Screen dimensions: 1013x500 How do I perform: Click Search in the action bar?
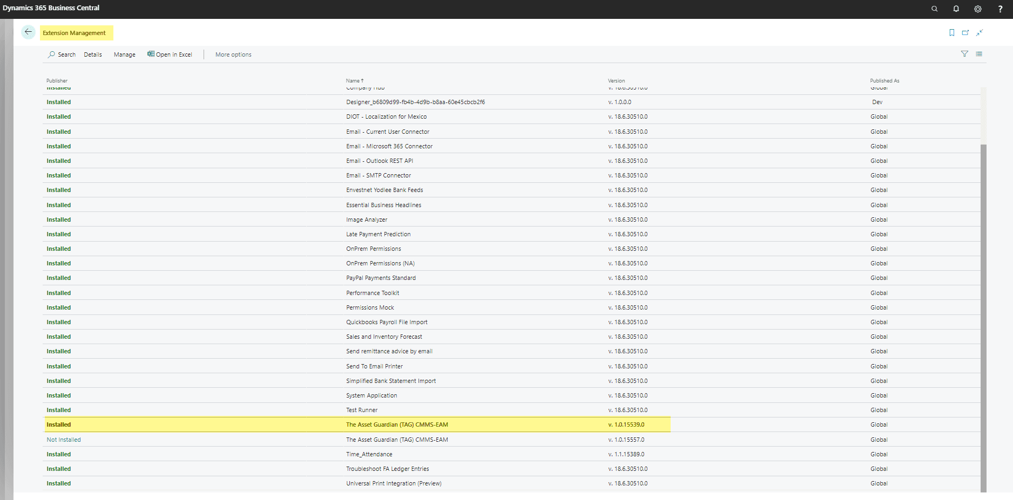62,54
